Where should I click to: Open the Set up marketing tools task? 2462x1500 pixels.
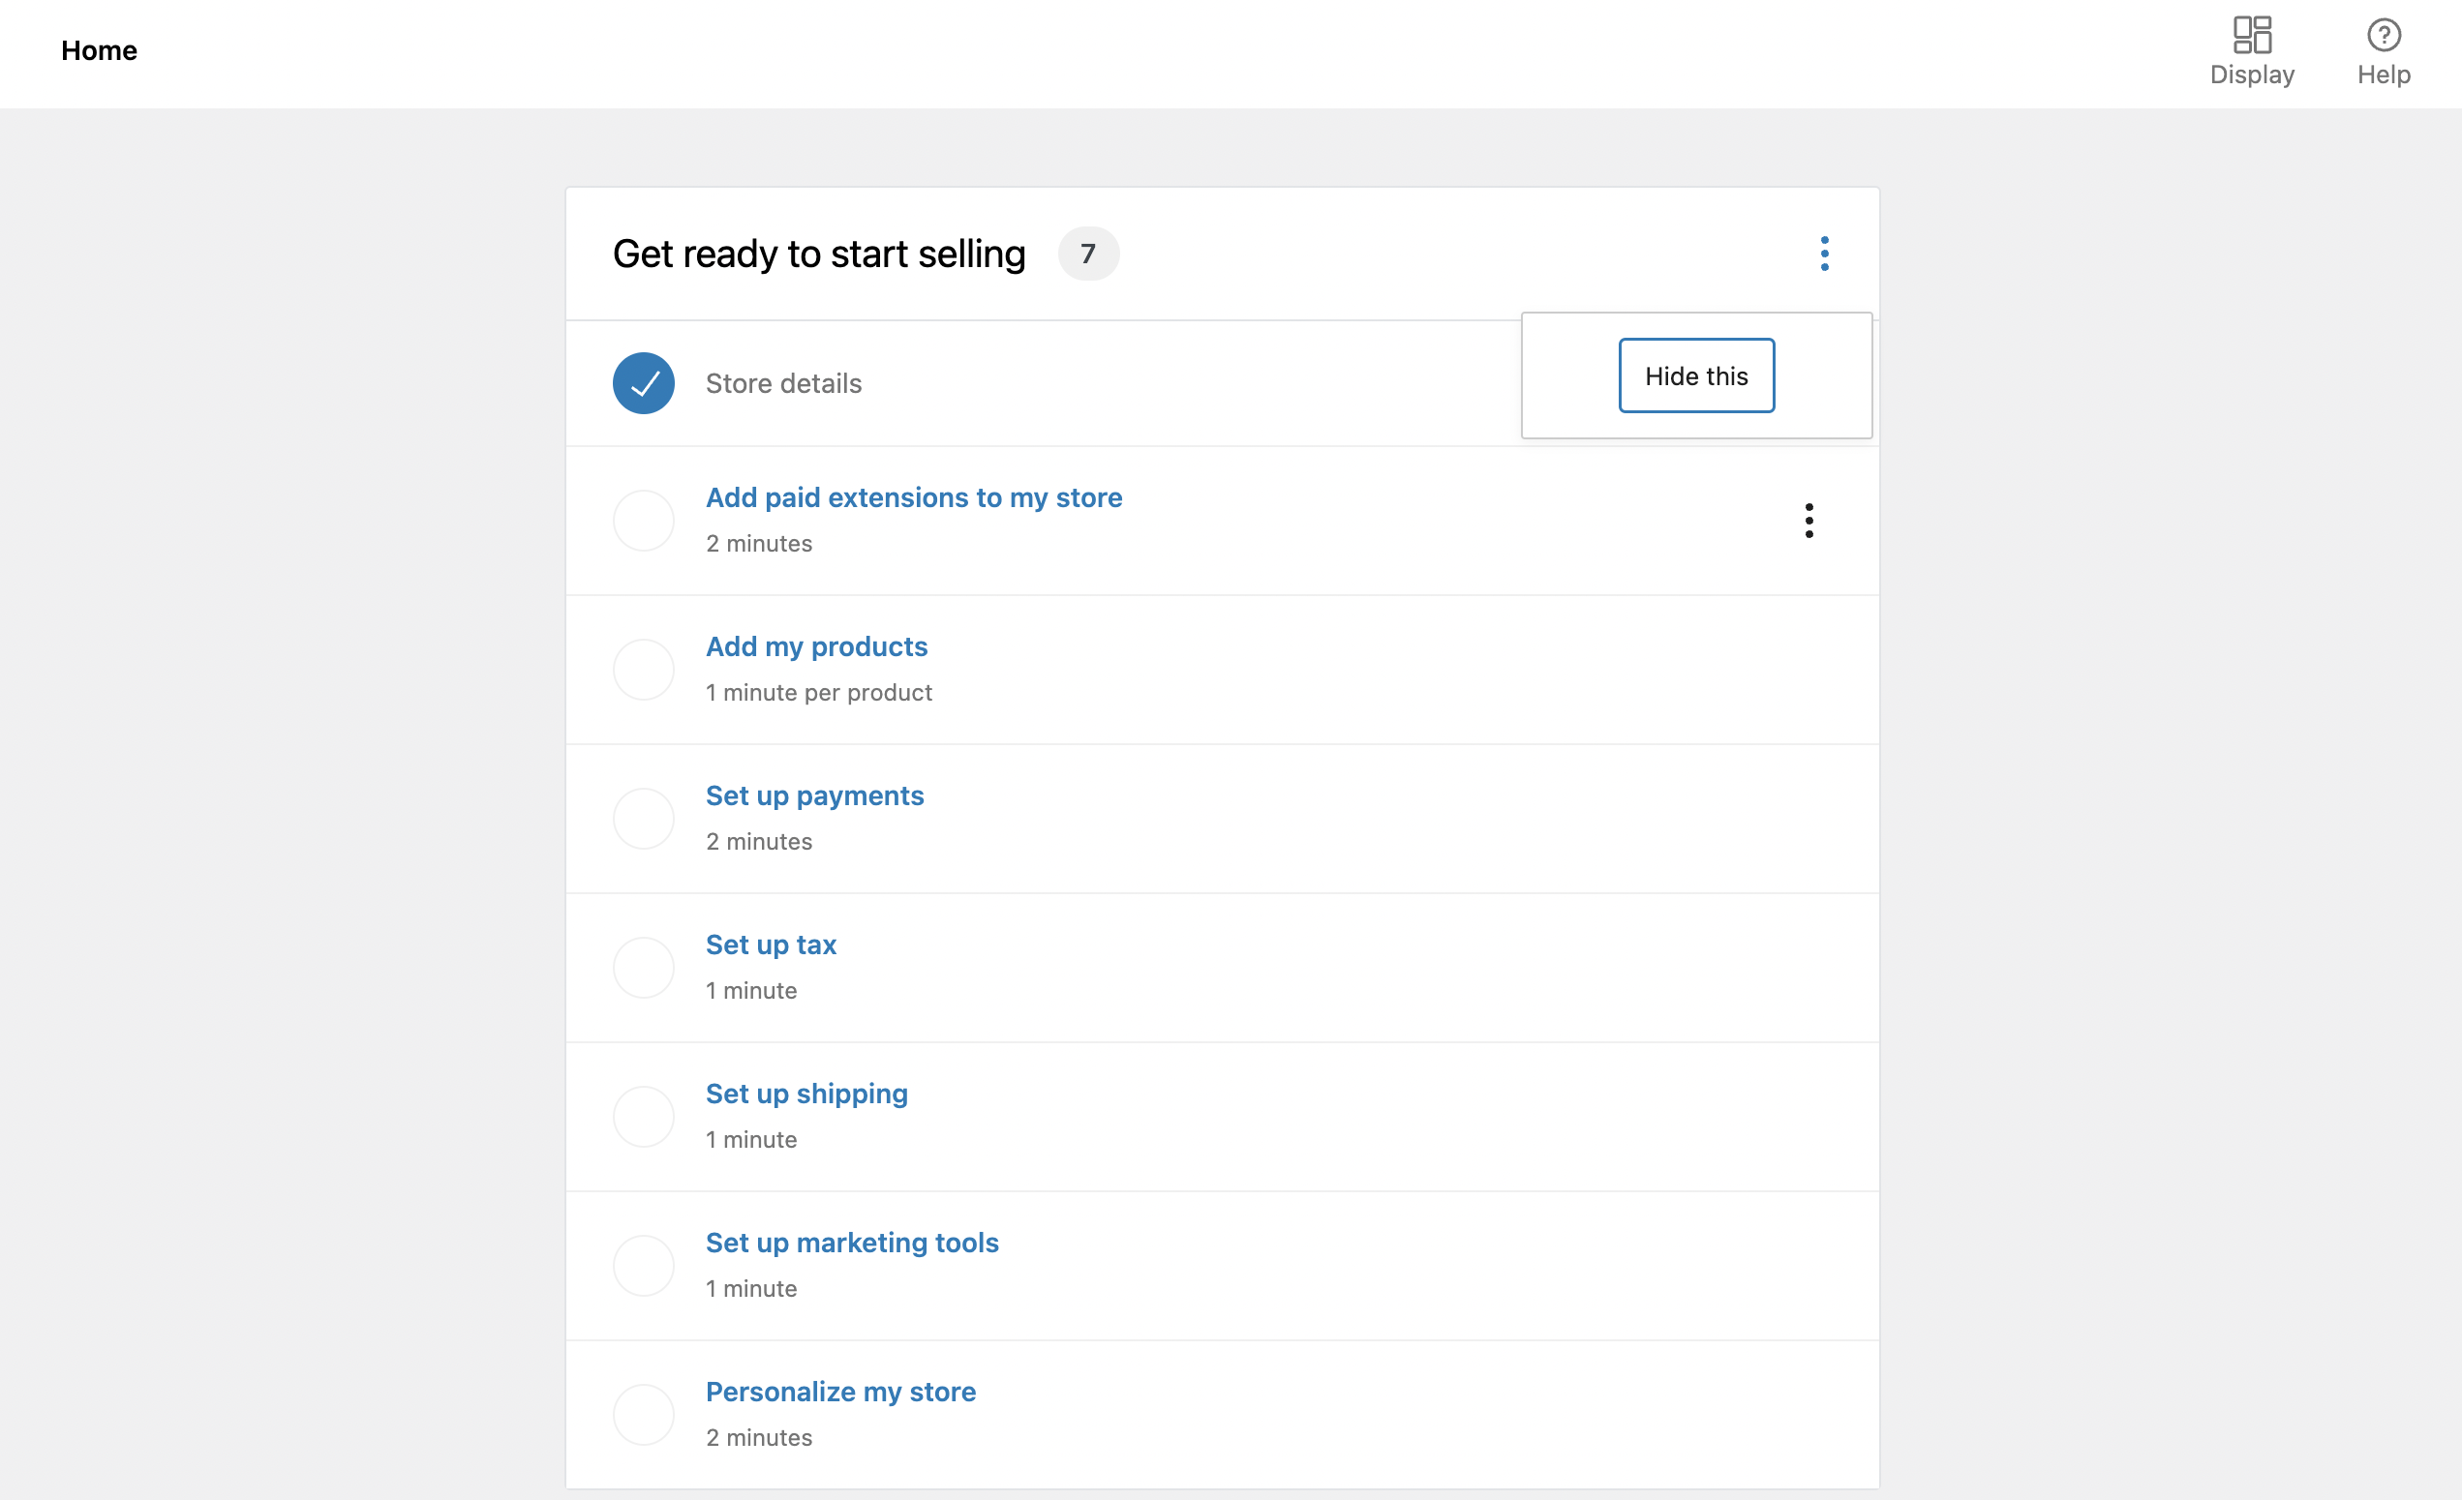point(851,1243)
